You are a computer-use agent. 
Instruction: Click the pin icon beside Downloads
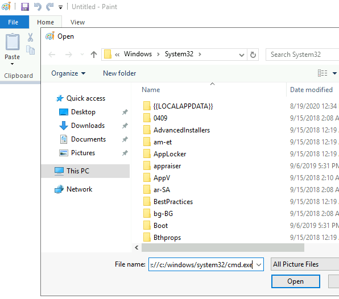pos(125,126)
